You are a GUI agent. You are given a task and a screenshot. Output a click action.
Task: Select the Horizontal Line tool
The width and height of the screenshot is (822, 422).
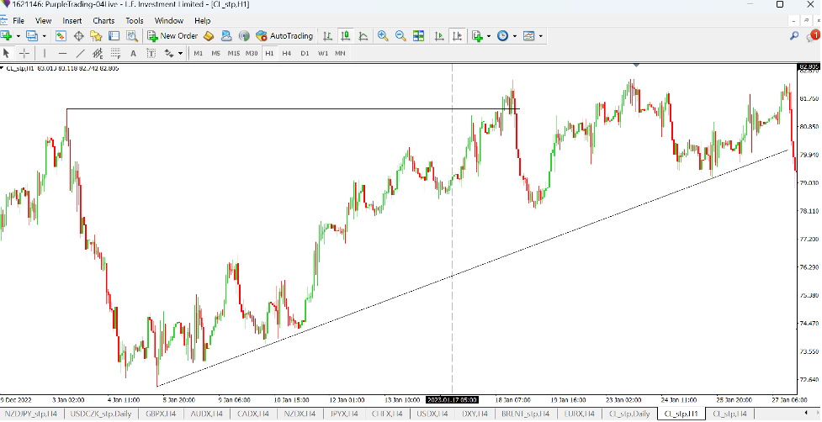pyautogui.click(x=62, y=53)
